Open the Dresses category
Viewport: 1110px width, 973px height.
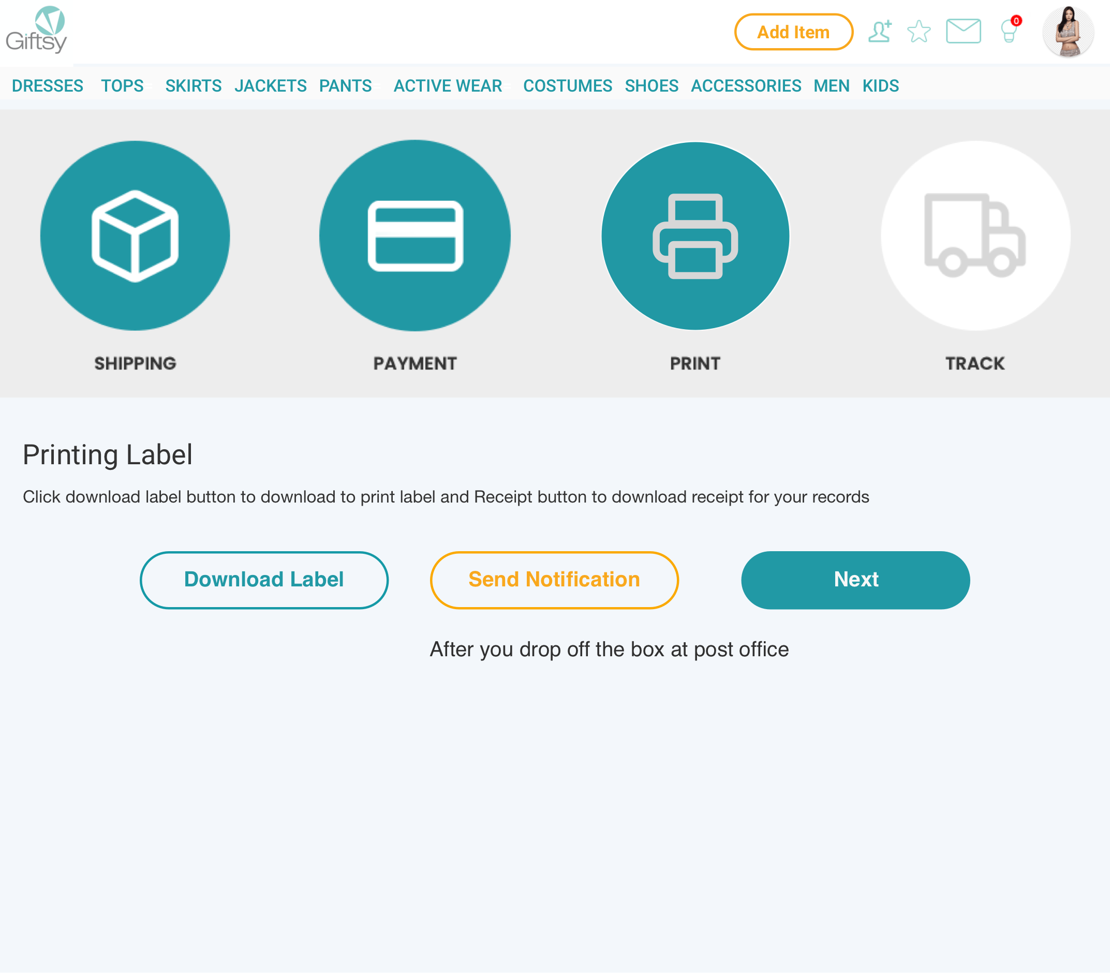[x=48, y=86]
